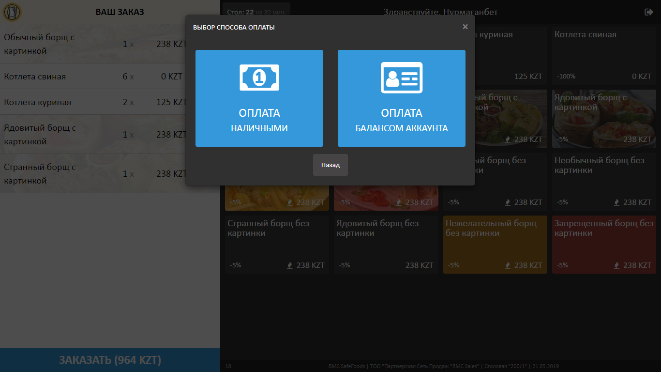Log out using the exit arrow icon
Viewport: 661px width, 372px height.
pos(649,12)
